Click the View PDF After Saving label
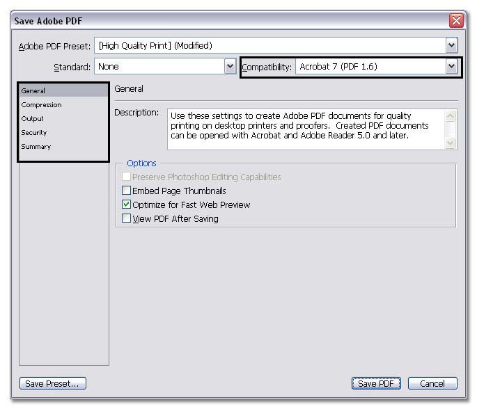Viewport: 477px width, 409px height. [x=175, y=219]
